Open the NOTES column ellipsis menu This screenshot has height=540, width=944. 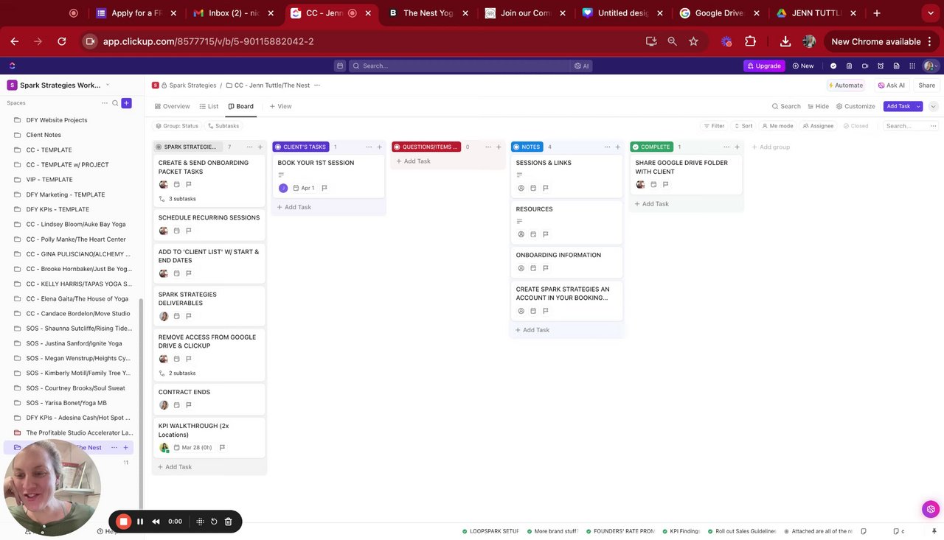pos(607,147)
